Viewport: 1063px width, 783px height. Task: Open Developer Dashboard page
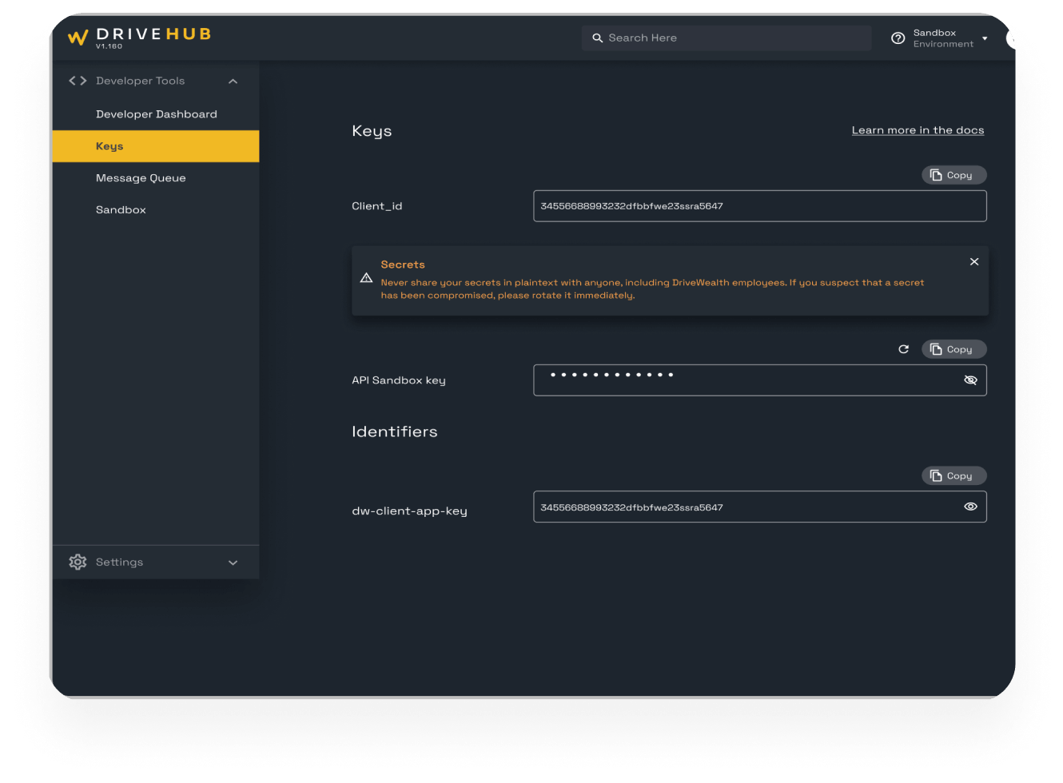[156, 114]
